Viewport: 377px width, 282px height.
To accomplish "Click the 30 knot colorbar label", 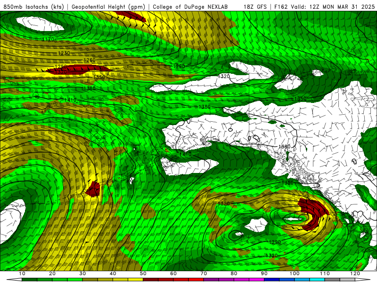I will [x=82, y=274].
